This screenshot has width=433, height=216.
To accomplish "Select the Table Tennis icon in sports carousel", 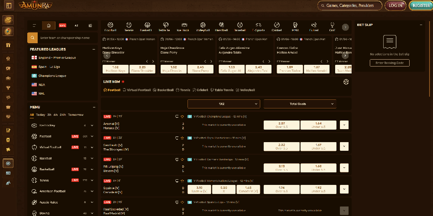I will [x=166, y=27].
